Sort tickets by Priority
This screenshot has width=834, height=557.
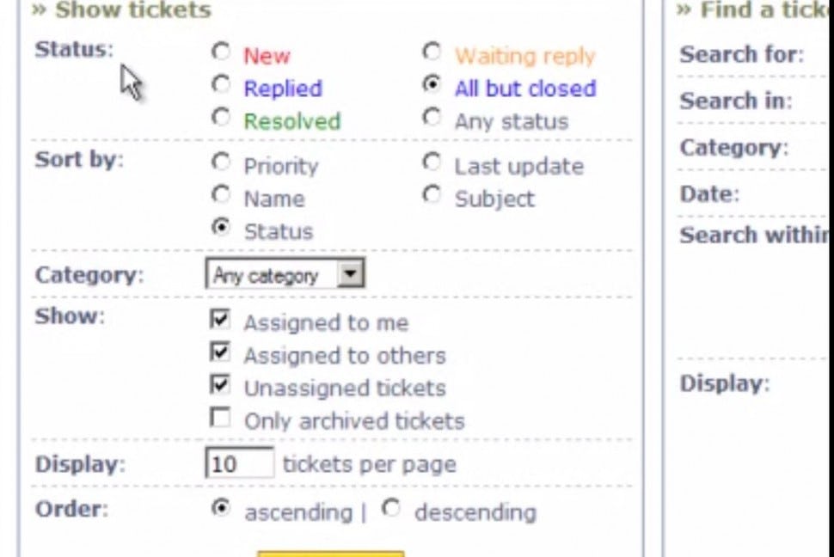pos(221,162)
